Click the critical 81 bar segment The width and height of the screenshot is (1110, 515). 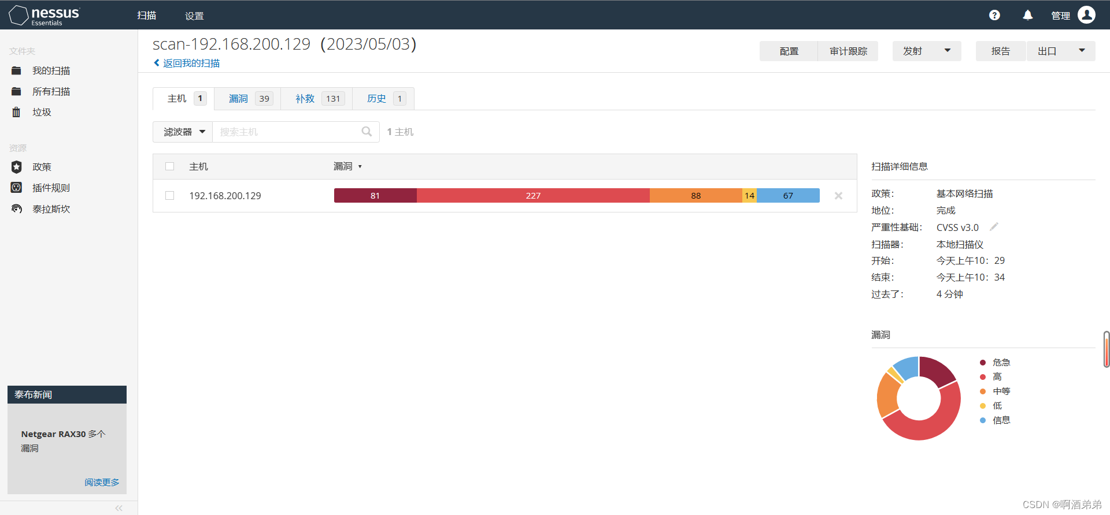(375, 195)
